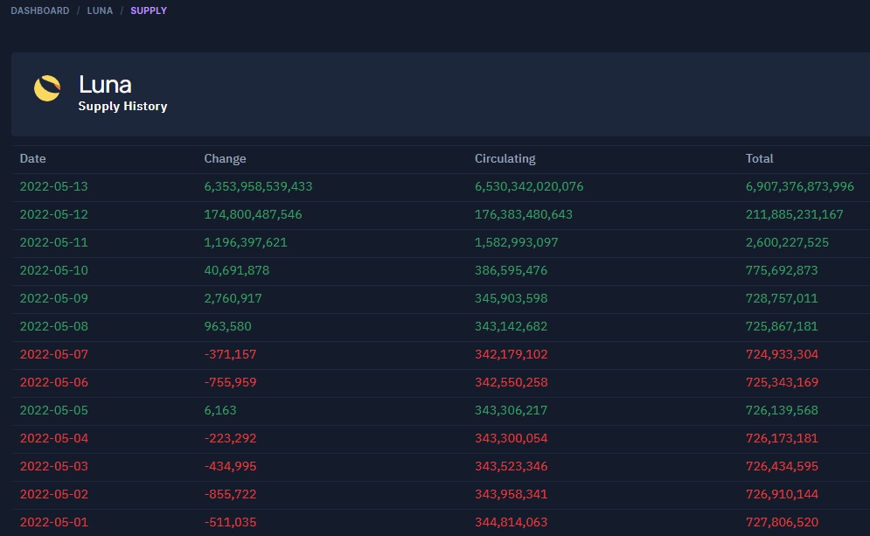Select date 2022-05-03

(x=54, y=466)
